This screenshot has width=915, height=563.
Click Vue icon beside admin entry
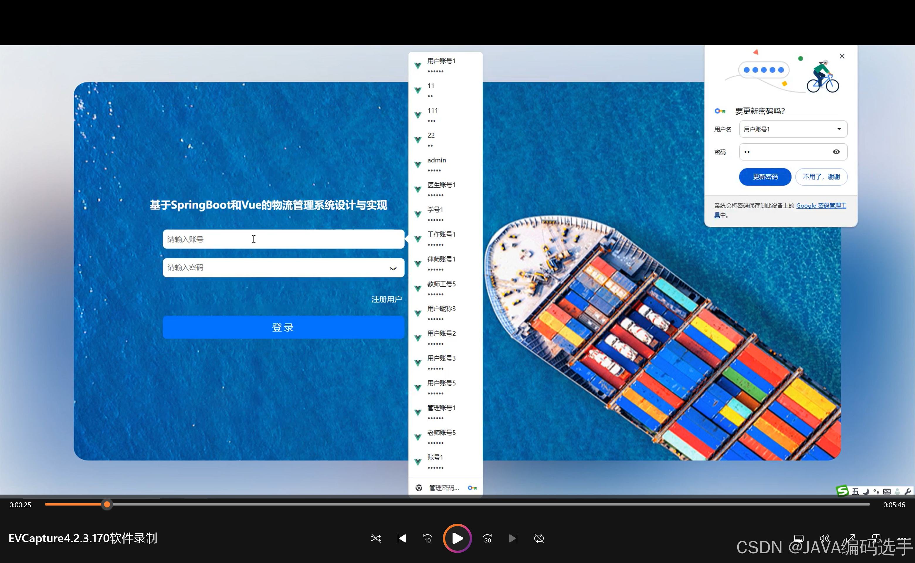pos(418,165)
